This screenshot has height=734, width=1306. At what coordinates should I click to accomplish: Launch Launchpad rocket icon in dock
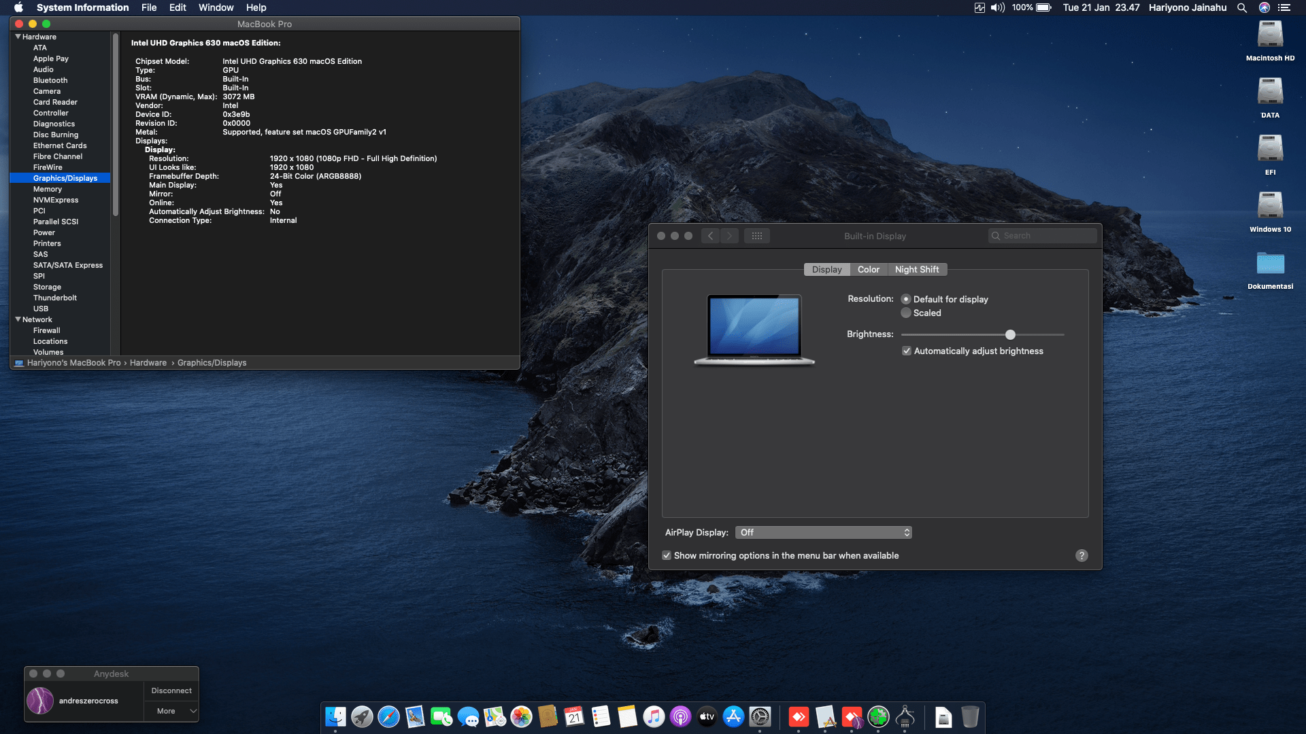point(362,716)
